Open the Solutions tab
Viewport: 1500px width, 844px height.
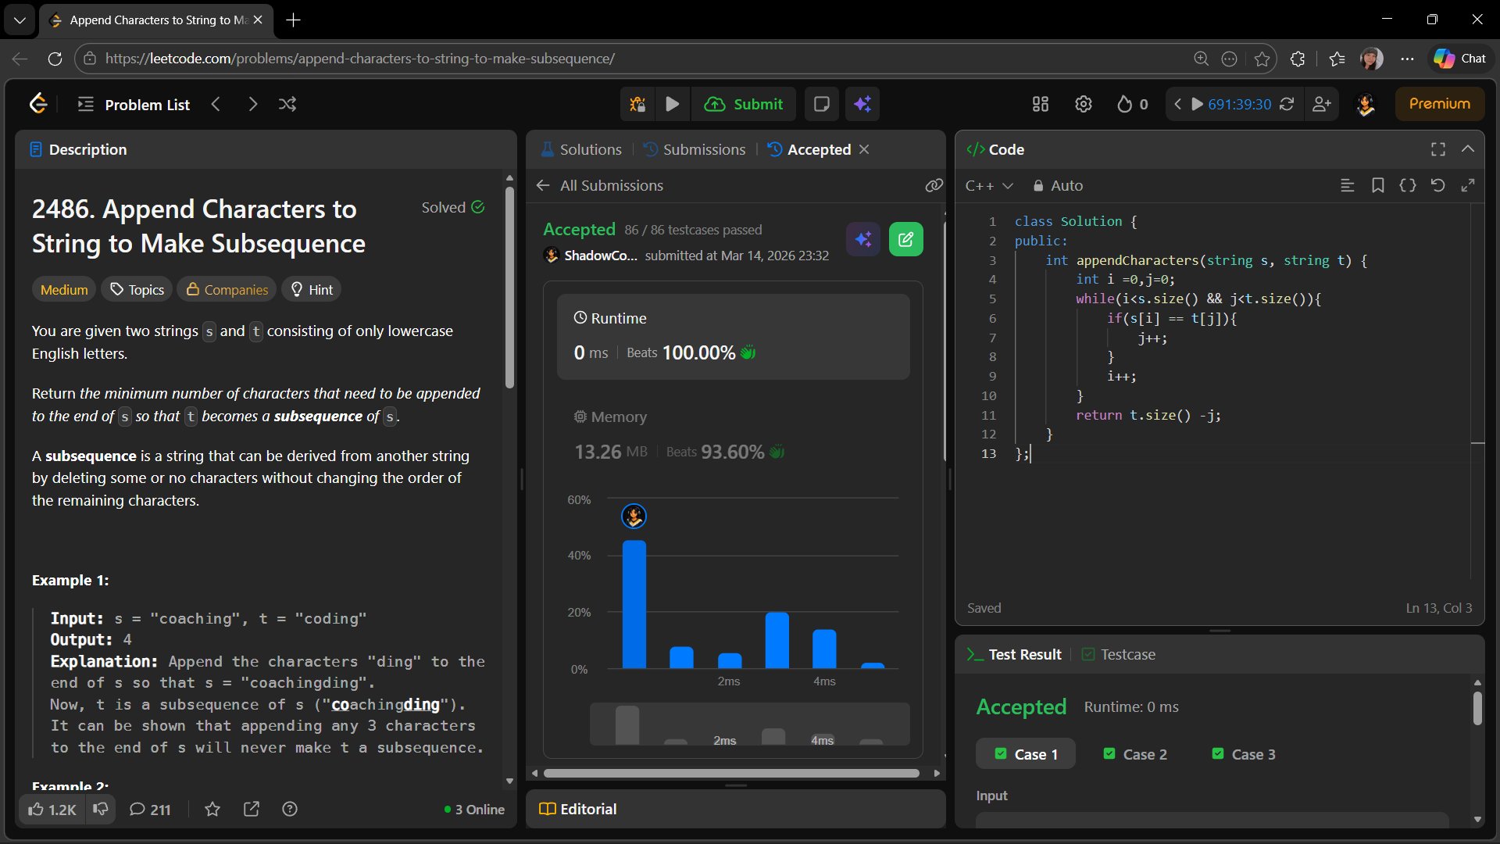[x=581, y=149]
